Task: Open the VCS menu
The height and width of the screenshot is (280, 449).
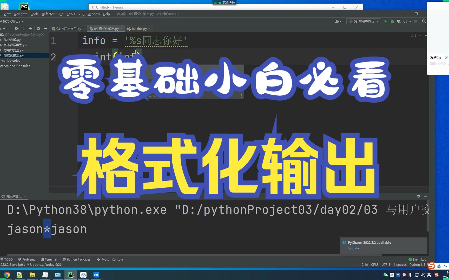Action: (81, 14)
